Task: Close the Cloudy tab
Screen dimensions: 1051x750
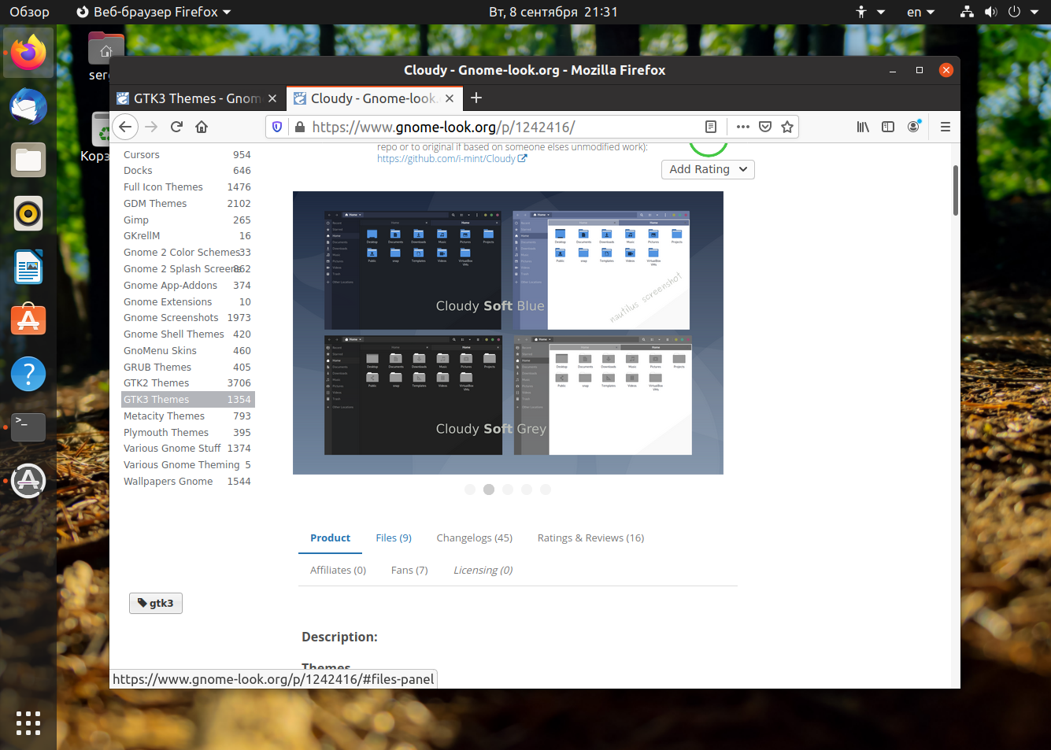Action: pyautogui.click(x=449, y=98)
